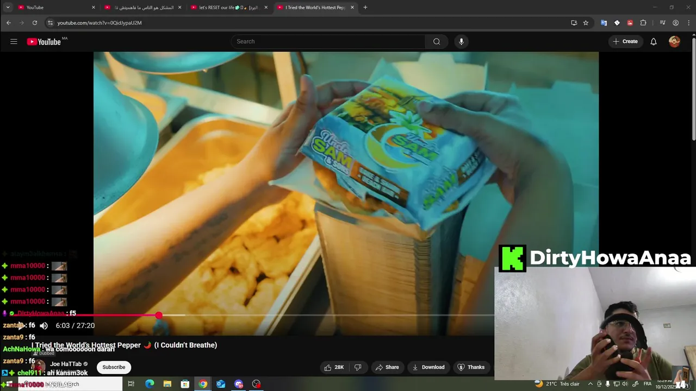The width and height of the screenshot is (696, 391).
Task: Like the video (28K)
Action: tap(334, 367)
